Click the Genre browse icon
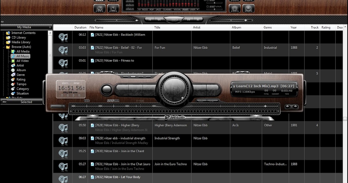The width and height of the screenshot is (348, 183). [14, 75]
